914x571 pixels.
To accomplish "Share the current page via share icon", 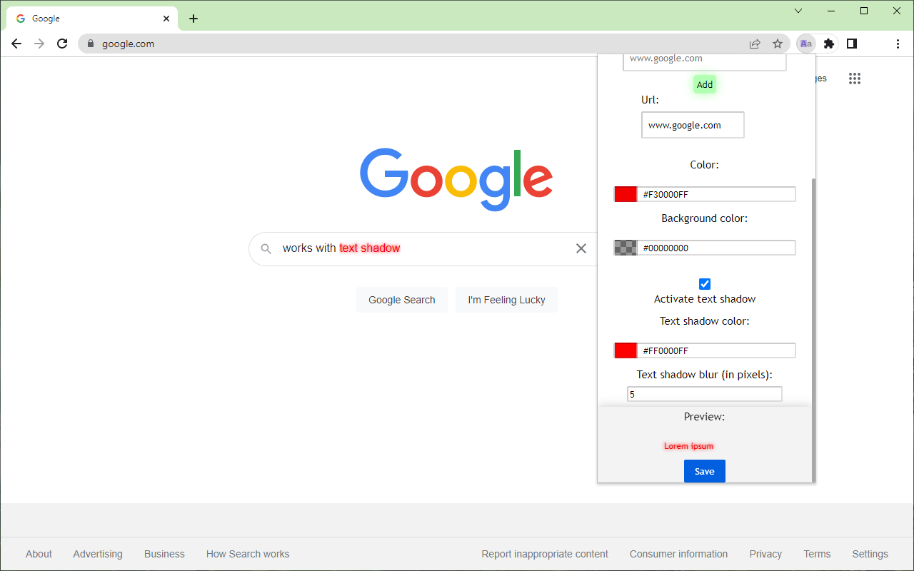I will (755, 44).
